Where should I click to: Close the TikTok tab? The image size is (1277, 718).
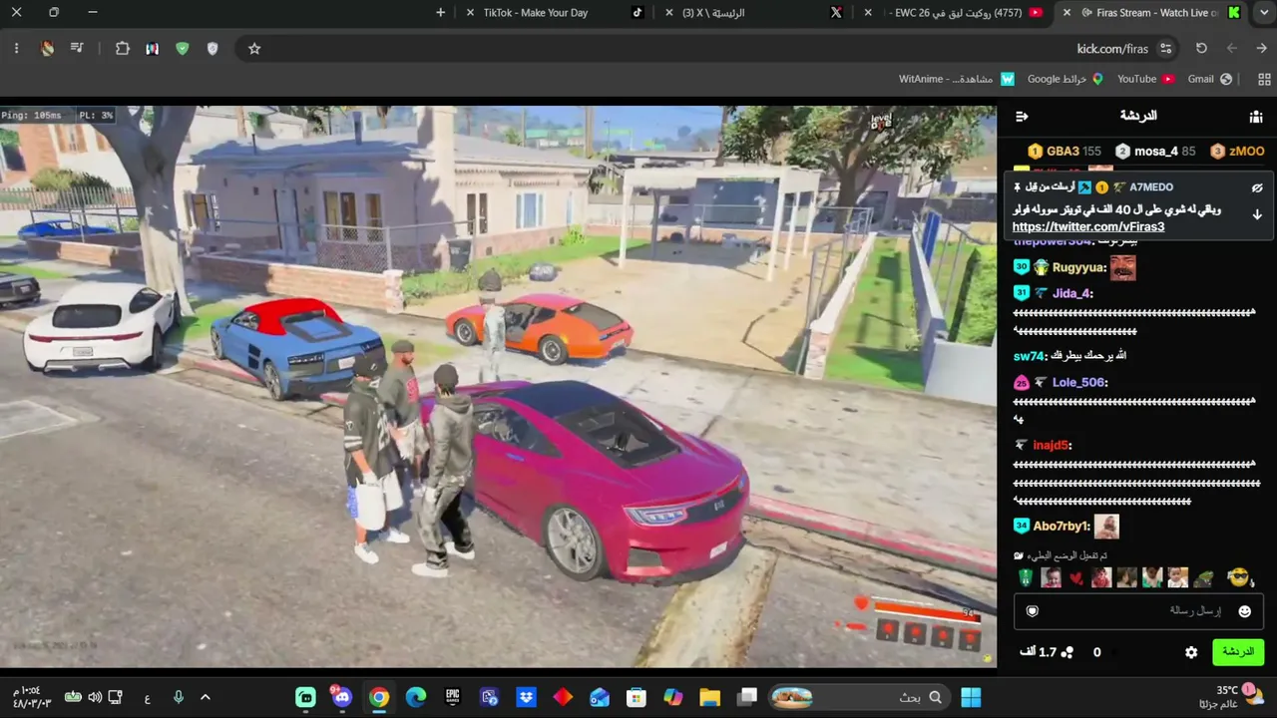pyautogui.click(x=471, y=13)
